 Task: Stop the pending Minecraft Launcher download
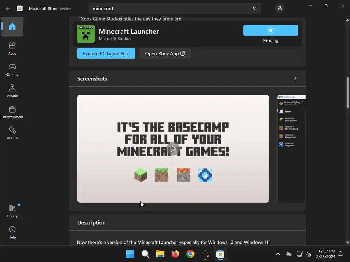click(x=271, y=30)
